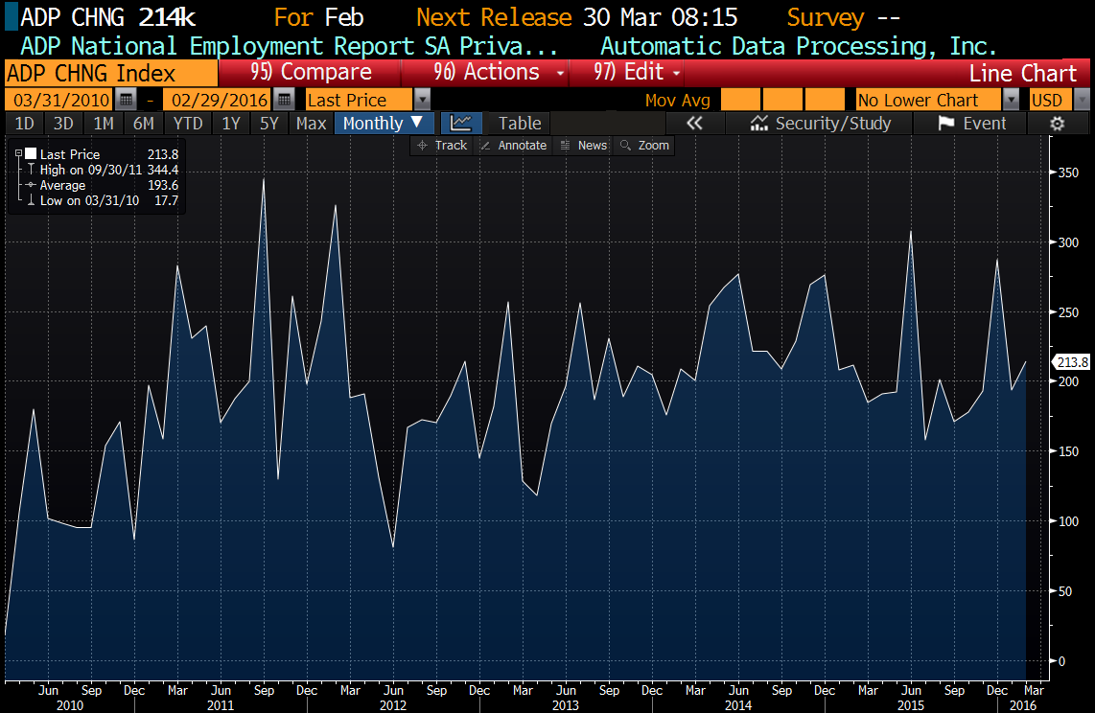Select the Annotate tool

coord(513,145)
